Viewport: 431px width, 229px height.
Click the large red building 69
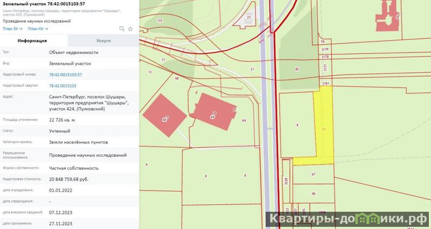(x=214, y=109)
